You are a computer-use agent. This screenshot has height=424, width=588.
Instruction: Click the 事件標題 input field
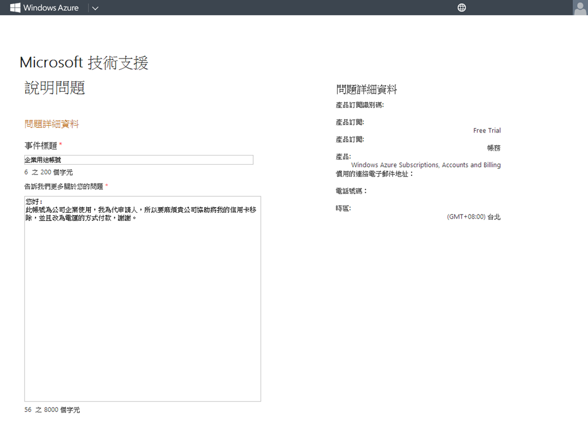pyautogui.click(x=139, y=160)
